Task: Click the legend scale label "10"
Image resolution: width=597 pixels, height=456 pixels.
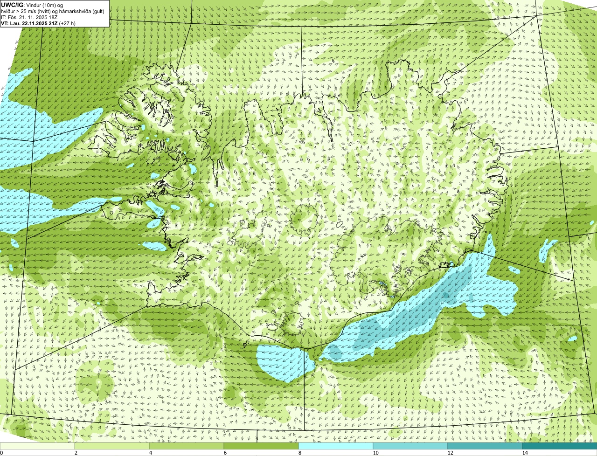Action: tap(375, 453)
